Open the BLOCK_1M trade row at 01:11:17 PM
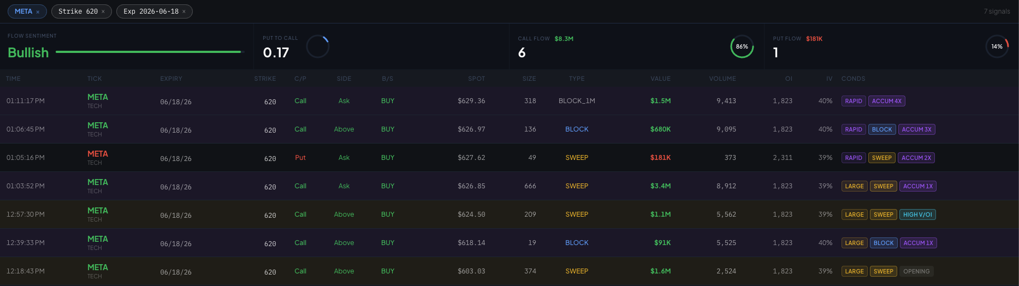Screen dimensions: 1019x286 point(577,101)
